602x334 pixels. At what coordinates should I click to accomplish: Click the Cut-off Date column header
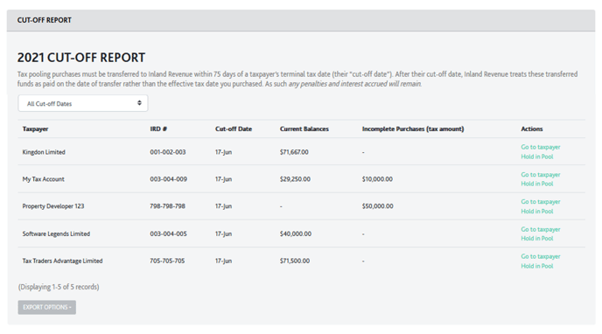click(x=234, y=129)
